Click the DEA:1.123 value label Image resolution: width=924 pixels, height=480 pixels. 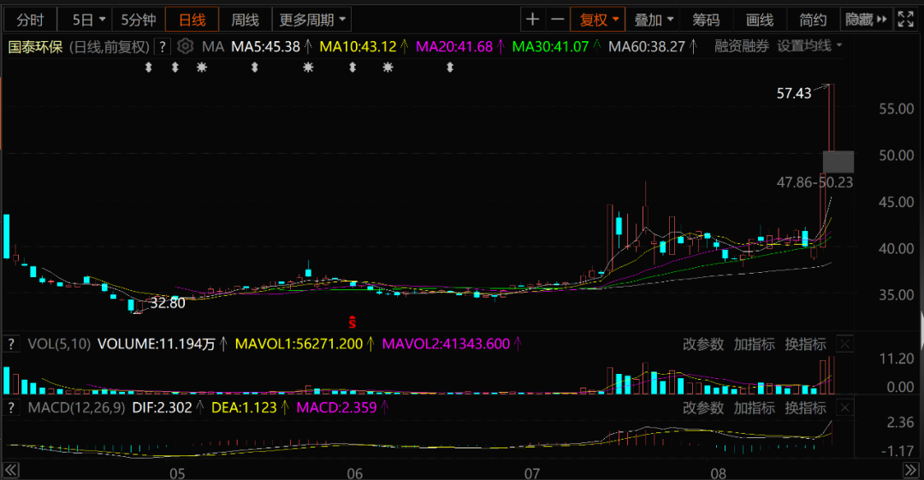coord(244,407)
